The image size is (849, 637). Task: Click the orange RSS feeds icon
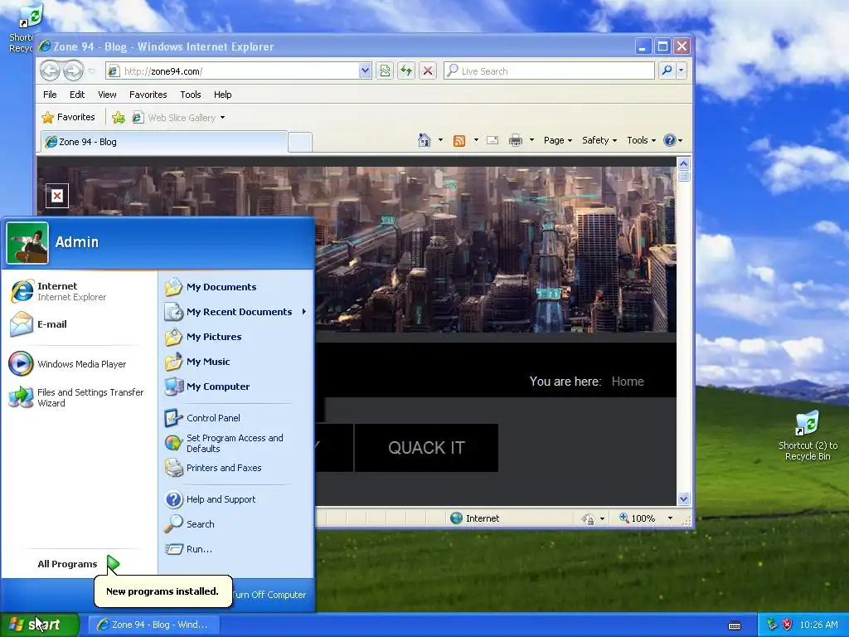pyautogui.click(x=459, y=141)
